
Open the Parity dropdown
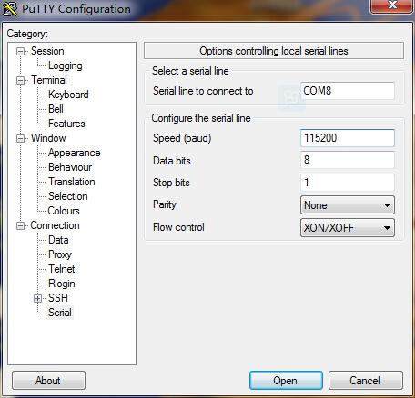pyautogui.click(x=348, y=205)
